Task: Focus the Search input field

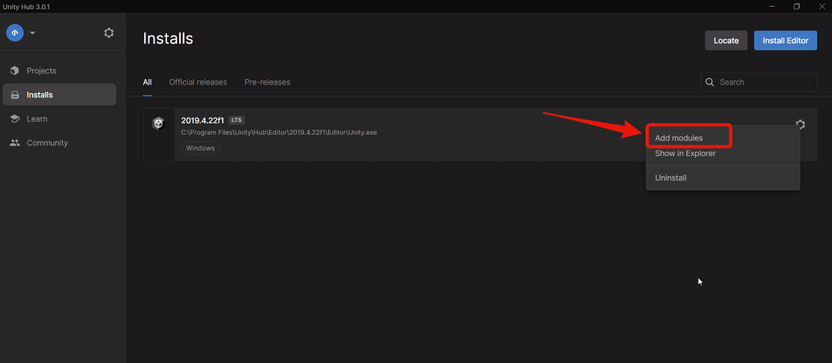Action: (x=759, y=82)
